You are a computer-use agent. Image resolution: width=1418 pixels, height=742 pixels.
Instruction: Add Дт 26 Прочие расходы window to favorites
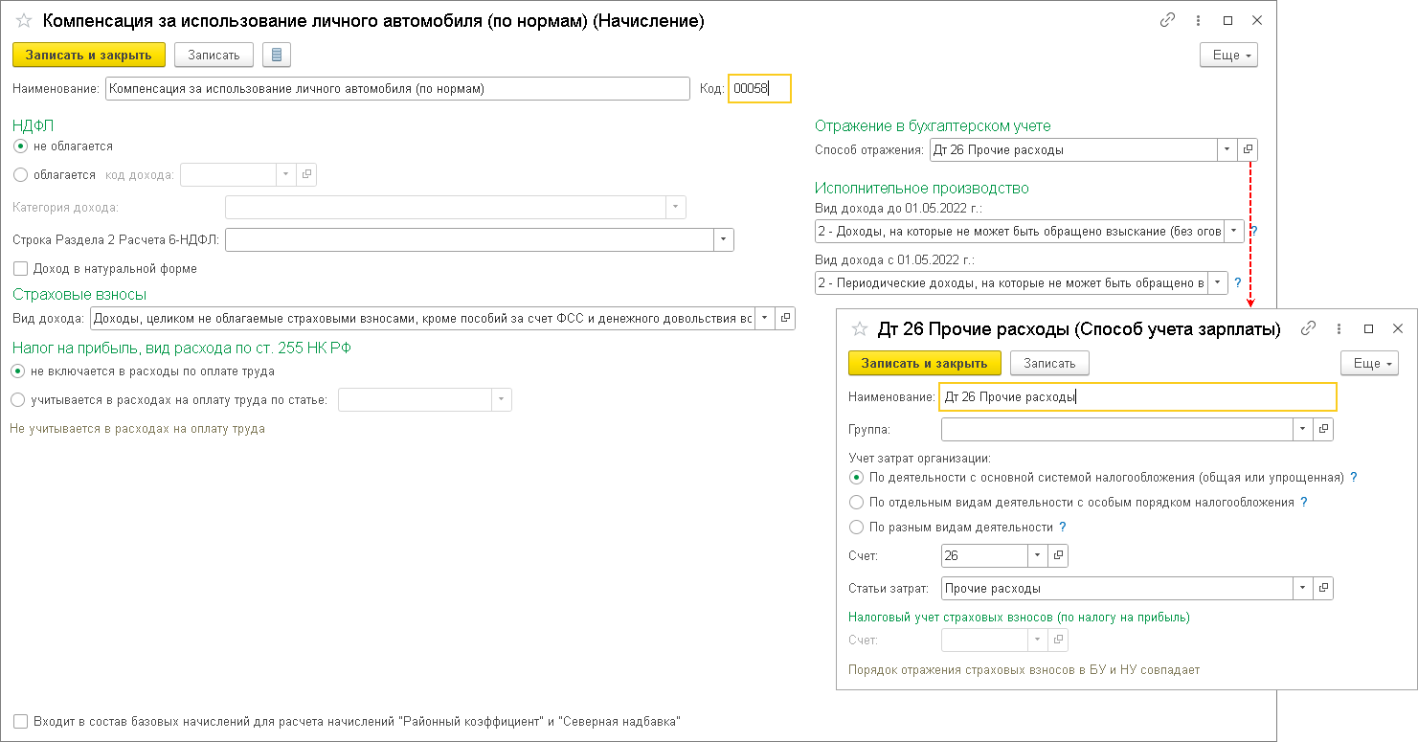[859, 329]
